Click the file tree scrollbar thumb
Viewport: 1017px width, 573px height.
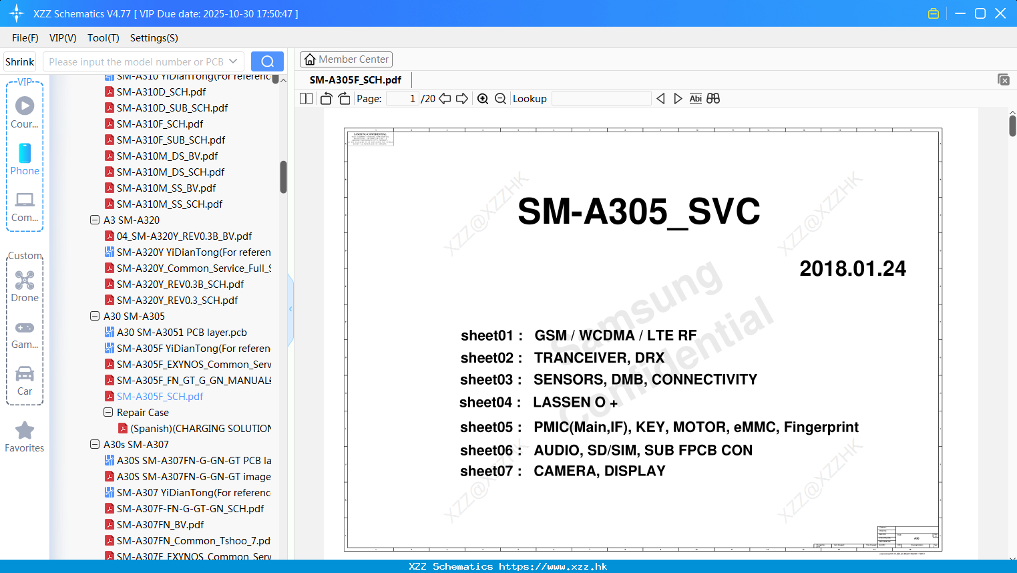pos(283,177)
